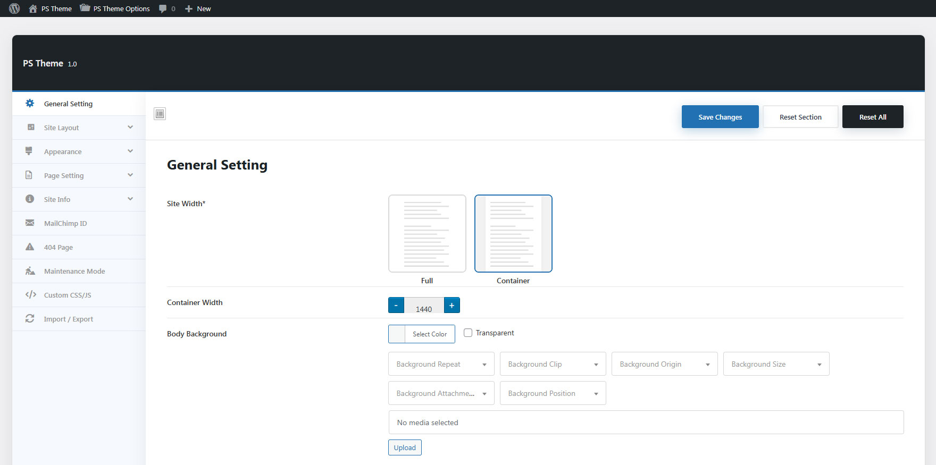Screen dimensions: 936x465
Task: Click the expand-all sections icon
Action: 160,114
